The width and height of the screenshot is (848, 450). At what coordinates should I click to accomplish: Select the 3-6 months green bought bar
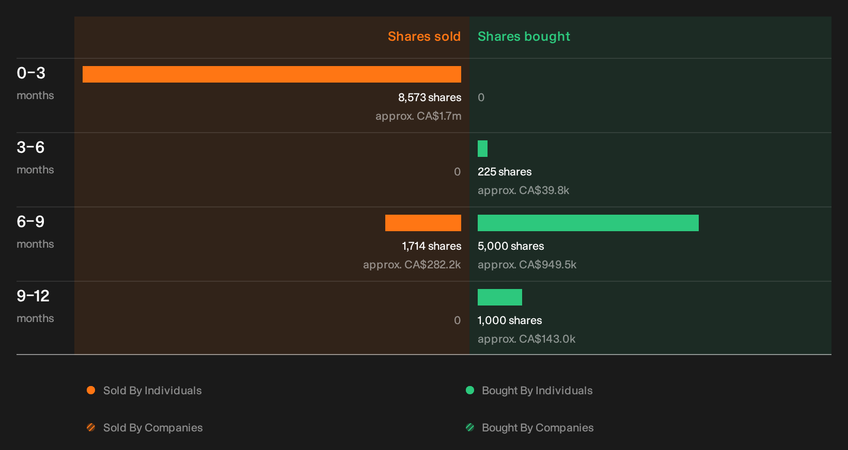click(x=482, y=149)
